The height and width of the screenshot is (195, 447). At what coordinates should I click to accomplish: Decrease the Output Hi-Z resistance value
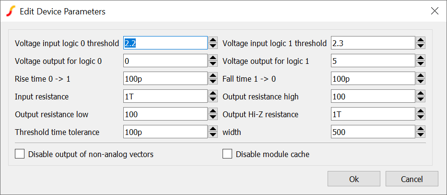(x=421, y=117)
